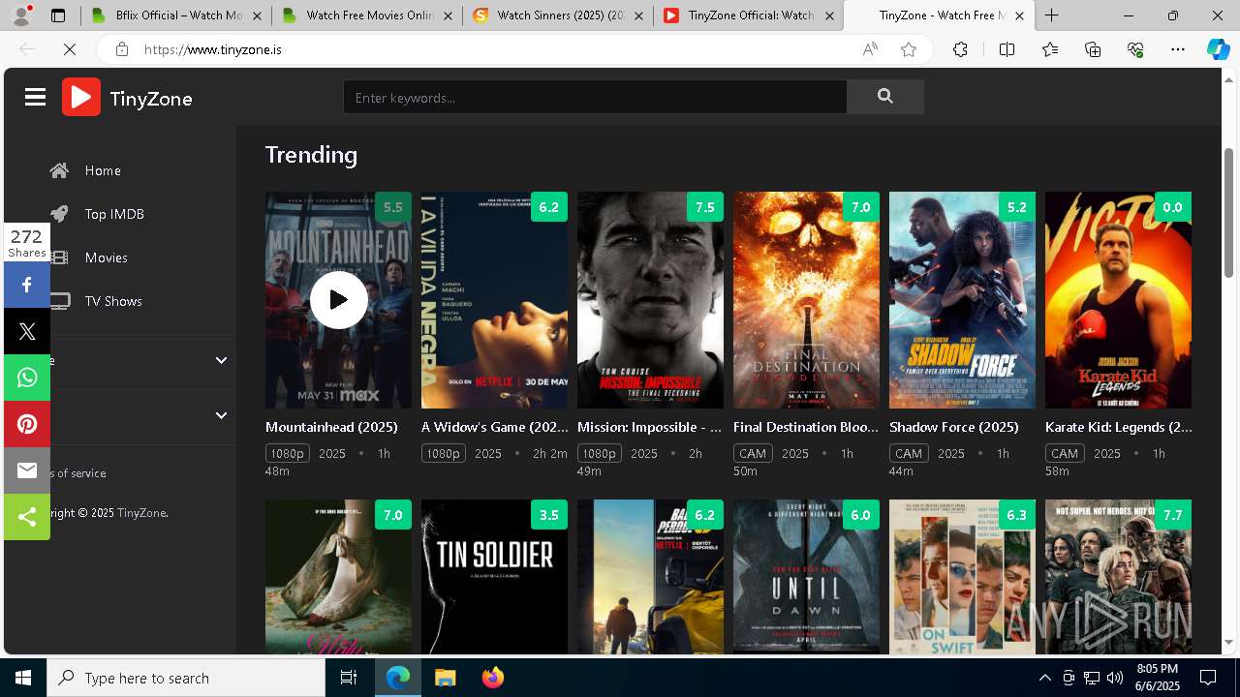This screenshot has height=697, width=1240.
Task: Open the browser Extensions menu
Action: (x=960, y=49)
